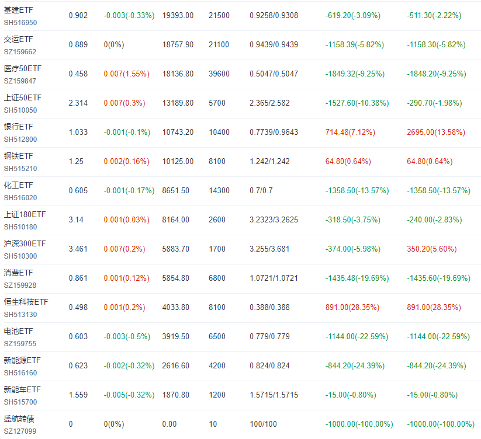Click 化工ETF holdings 14300

click(x=219, y=190)
